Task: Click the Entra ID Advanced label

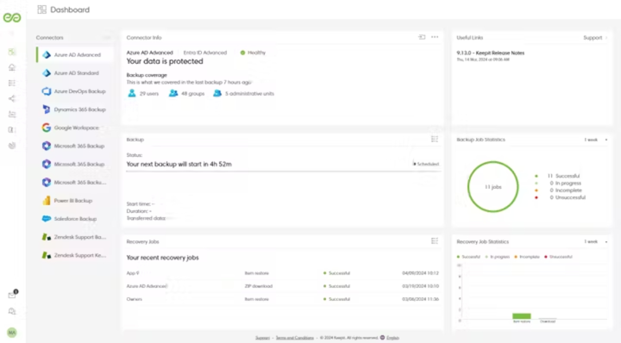Action: [205, 53]
